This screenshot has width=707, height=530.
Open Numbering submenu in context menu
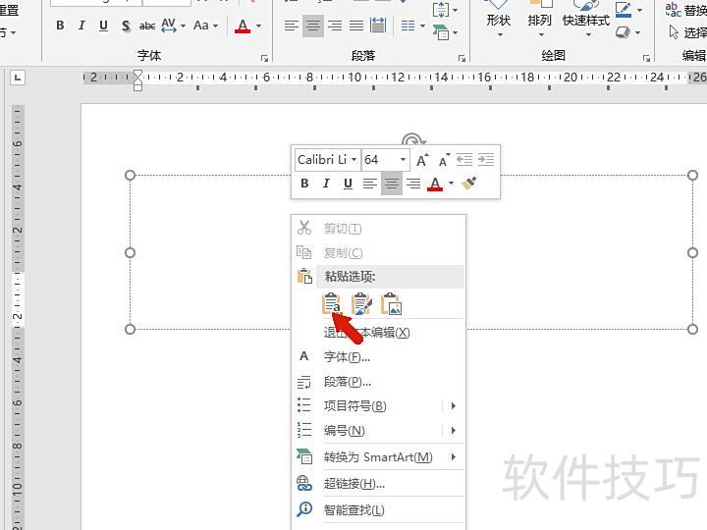[x=378, y=431]
